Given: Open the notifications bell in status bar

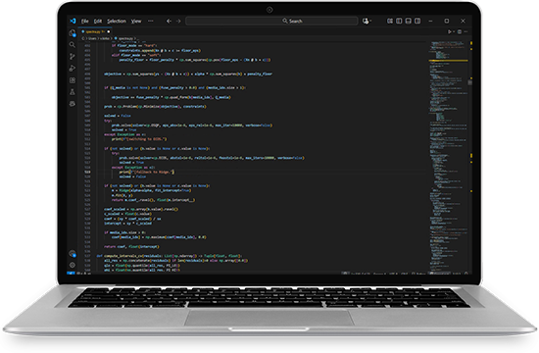Looking at the screenshot, I should pos(466,274).
